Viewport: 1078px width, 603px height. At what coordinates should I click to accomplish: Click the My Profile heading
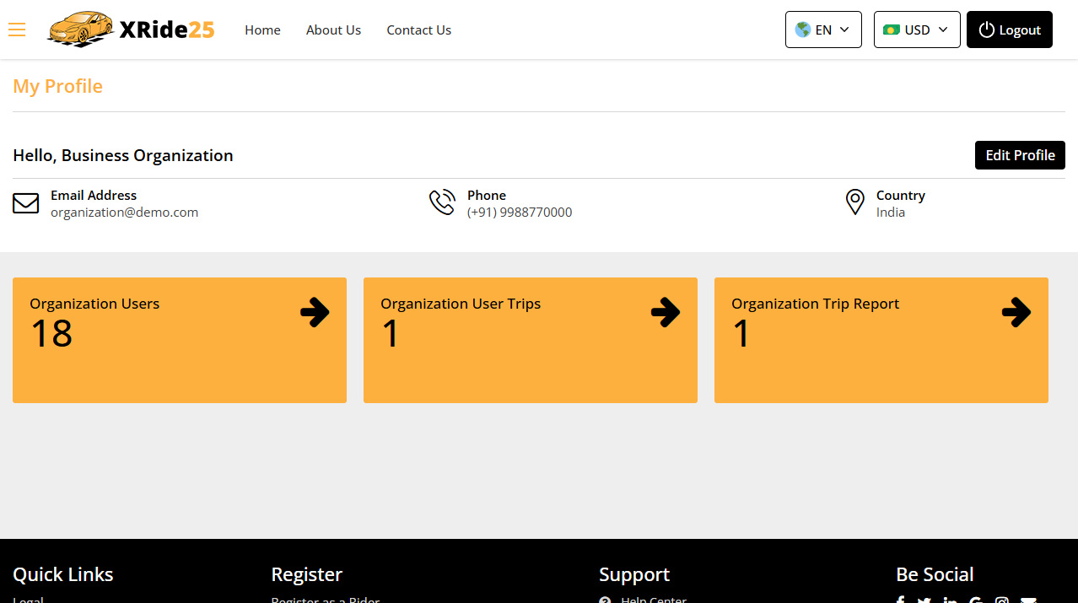click(x=58, y=86)
